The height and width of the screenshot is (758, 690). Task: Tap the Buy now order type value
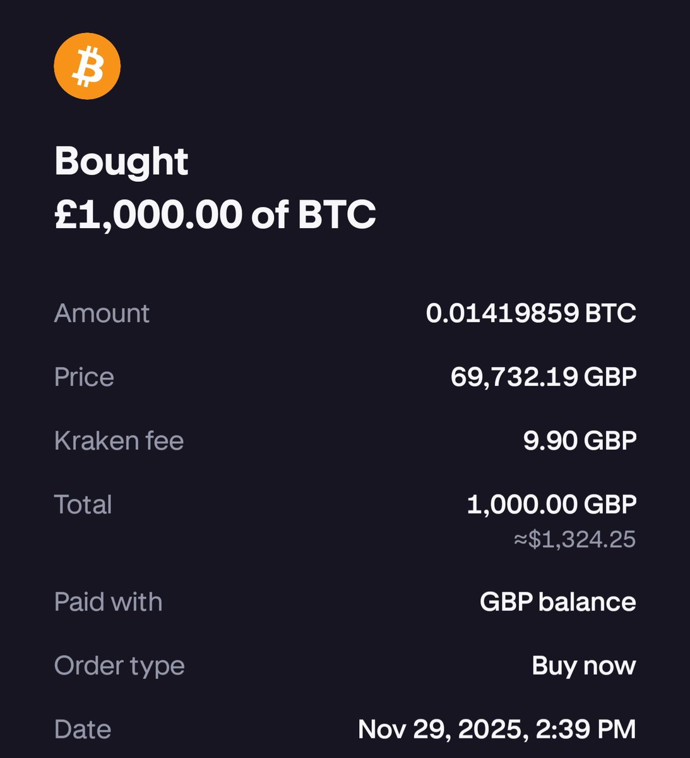(x=584, y=666)
